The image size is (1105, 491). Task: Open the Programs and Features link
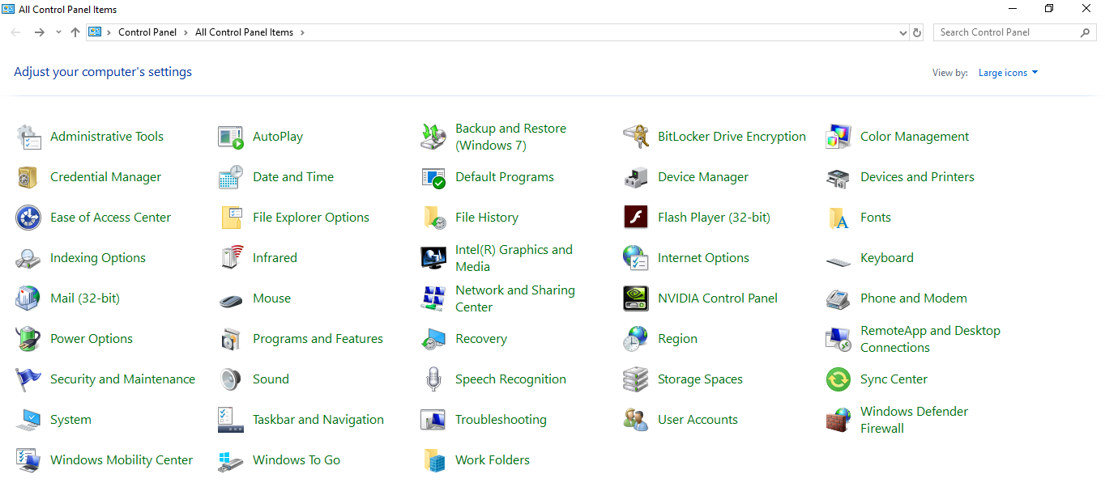[318, 339]
